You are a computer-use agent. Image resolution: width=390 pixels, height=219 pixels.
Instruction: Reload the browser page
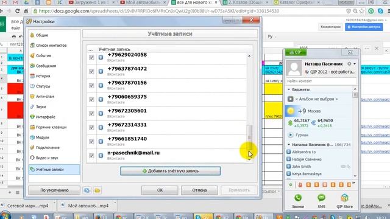18,11
